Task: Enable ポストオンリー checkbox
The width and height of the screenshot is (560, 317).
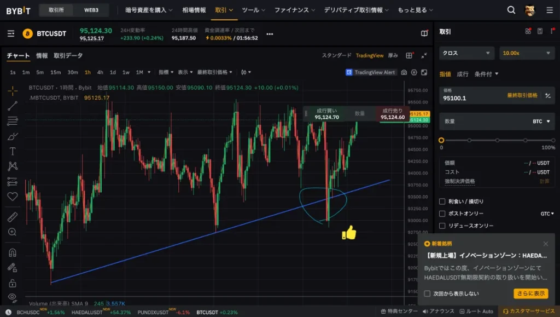Action: click(x=442, y=214)
